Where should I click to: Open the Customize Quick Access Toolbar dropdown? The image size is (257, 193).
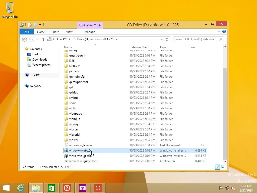(x=40, y=25)
